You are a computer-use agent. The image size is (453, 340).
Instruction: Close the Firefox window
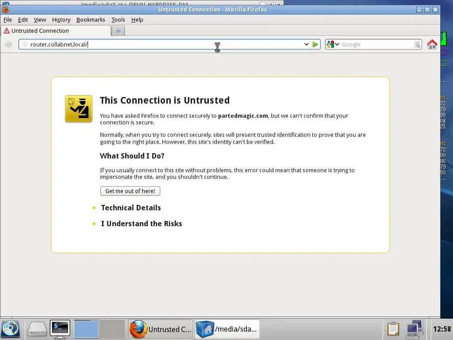[435, 10]
